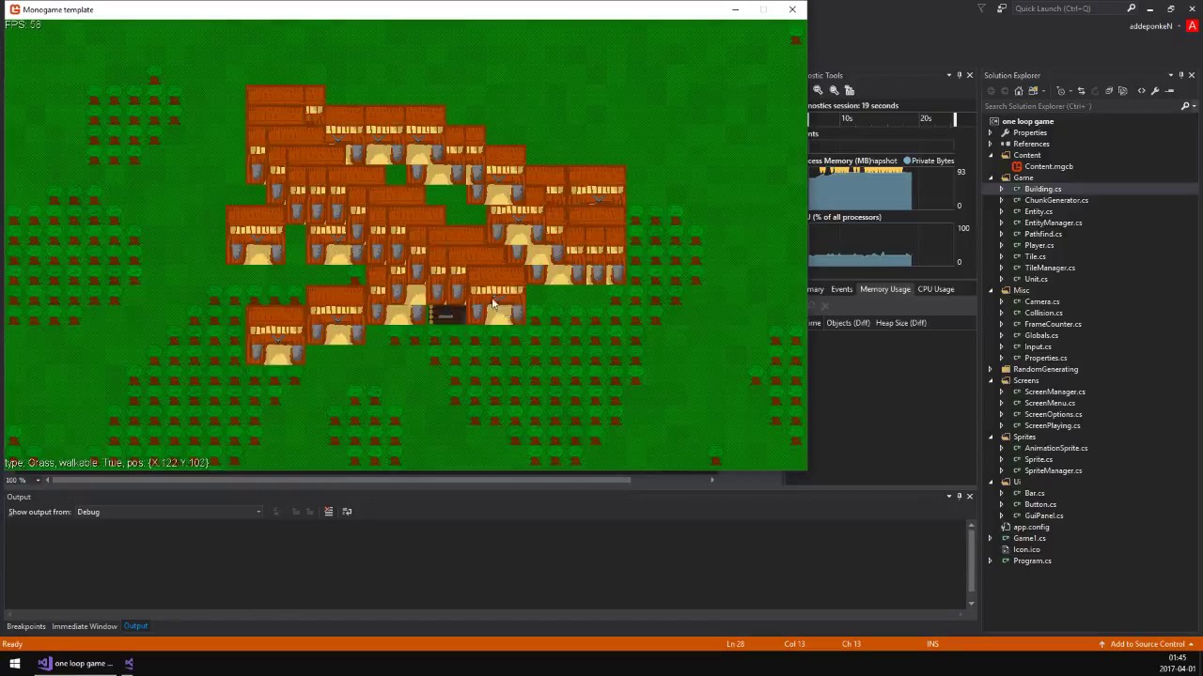Toggle Diagnostic Tools auto-hide pin

(x=959, y=75)
